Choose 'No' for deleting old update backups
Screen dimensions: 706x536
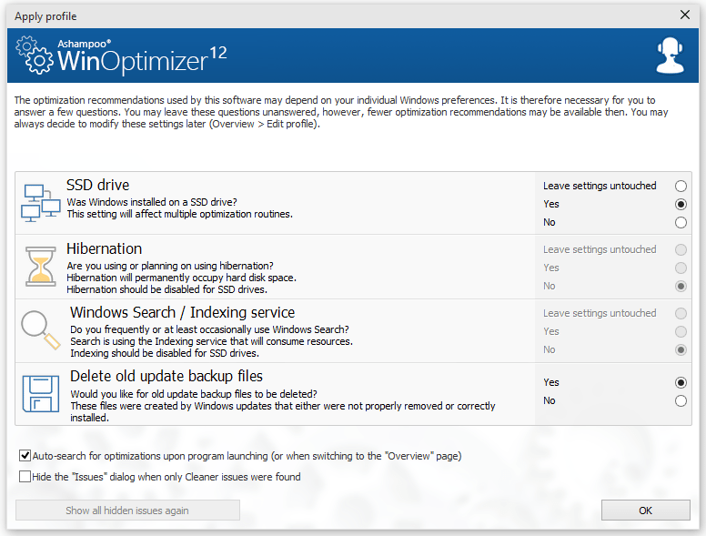point(681,401)
